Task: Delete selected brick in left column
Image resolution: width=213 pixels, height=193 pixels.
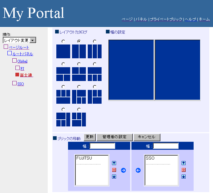Action: point(114,170)
